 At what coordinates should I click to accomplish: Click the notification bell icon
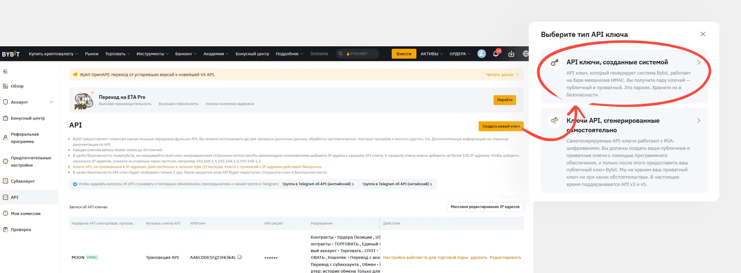pos(496,54)
